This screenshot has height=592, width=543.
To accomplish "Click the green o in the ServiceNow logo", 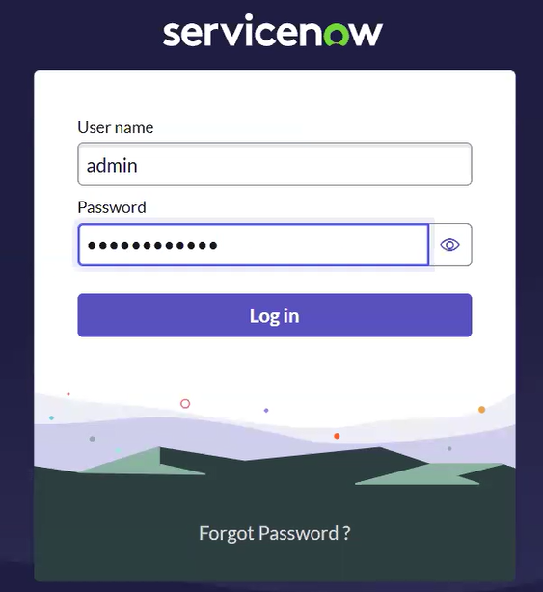I will point(338,35).
